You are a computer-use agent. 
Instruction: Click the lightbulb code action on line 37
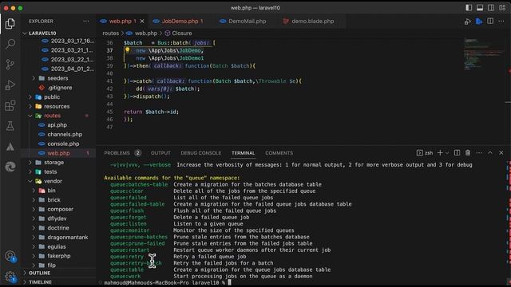[128, 50]
